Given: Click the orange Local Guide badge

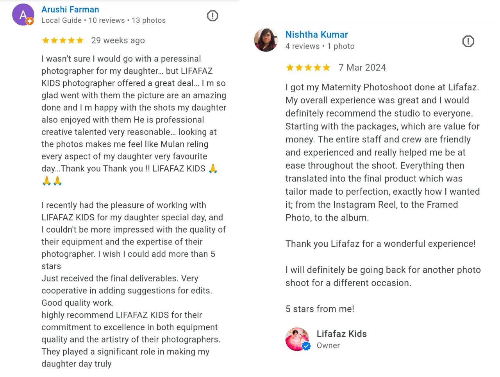Looking at the screenshot, I should [x=30, y=21].
